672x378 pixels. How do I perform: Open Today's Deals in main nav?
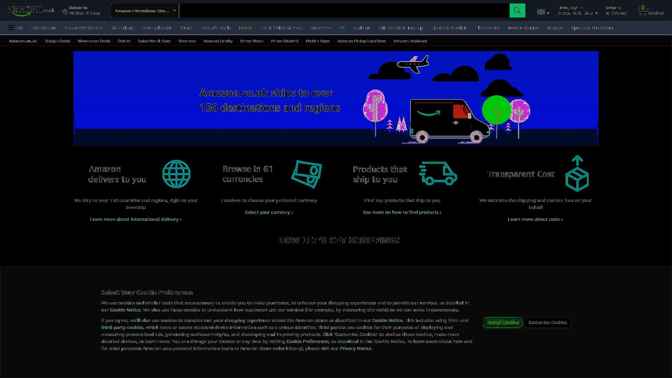click(216, 28)
